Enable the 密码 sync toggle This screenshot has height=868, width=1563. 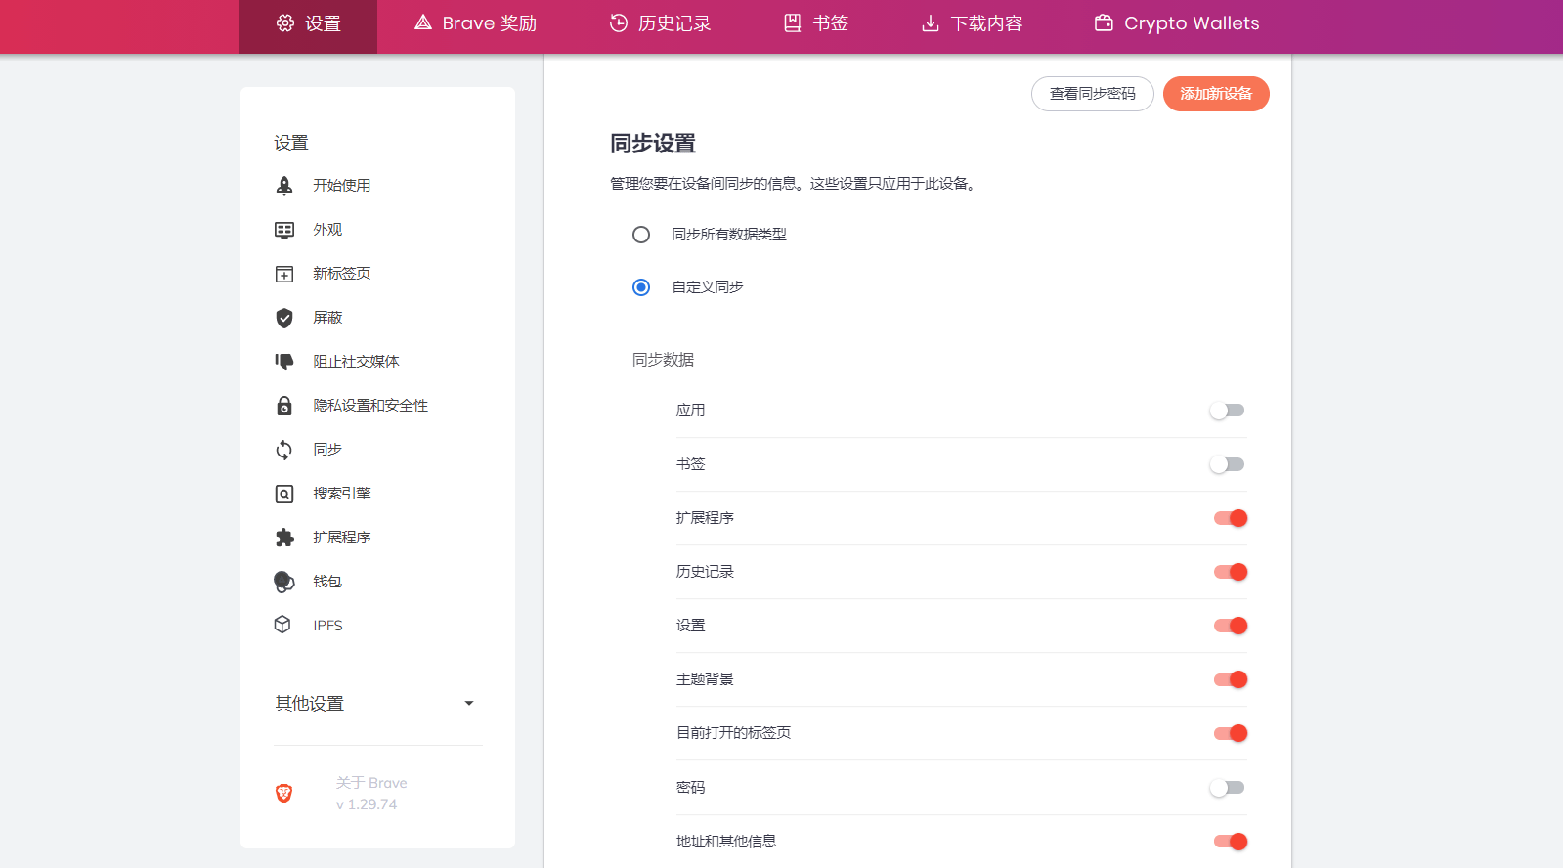1228,788
